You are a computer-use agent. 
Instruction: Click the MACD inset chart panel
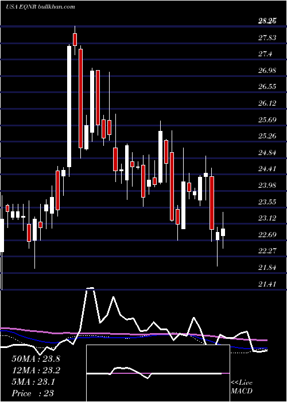coord(158,373)
